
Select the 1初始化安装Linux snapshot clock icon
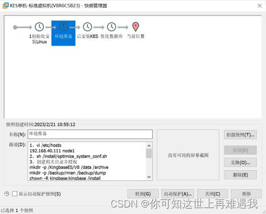coord(39,27)
